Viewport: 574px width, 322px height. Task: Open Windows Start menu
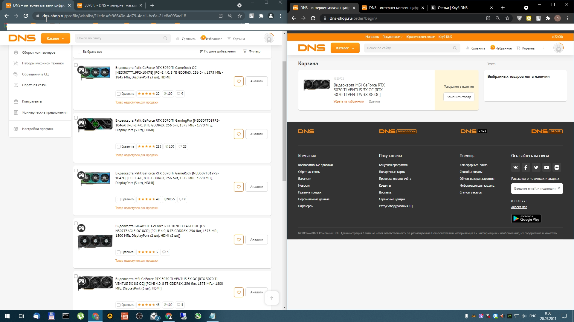click(x=7, y=316)
